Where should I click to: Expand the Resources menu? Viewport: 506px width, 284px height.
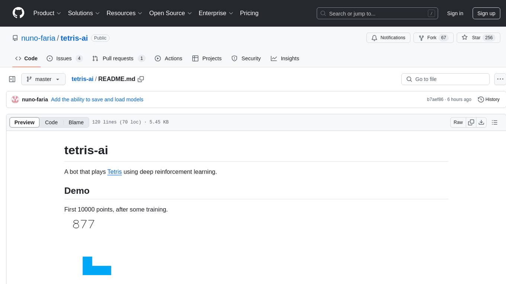click(124, 13)
